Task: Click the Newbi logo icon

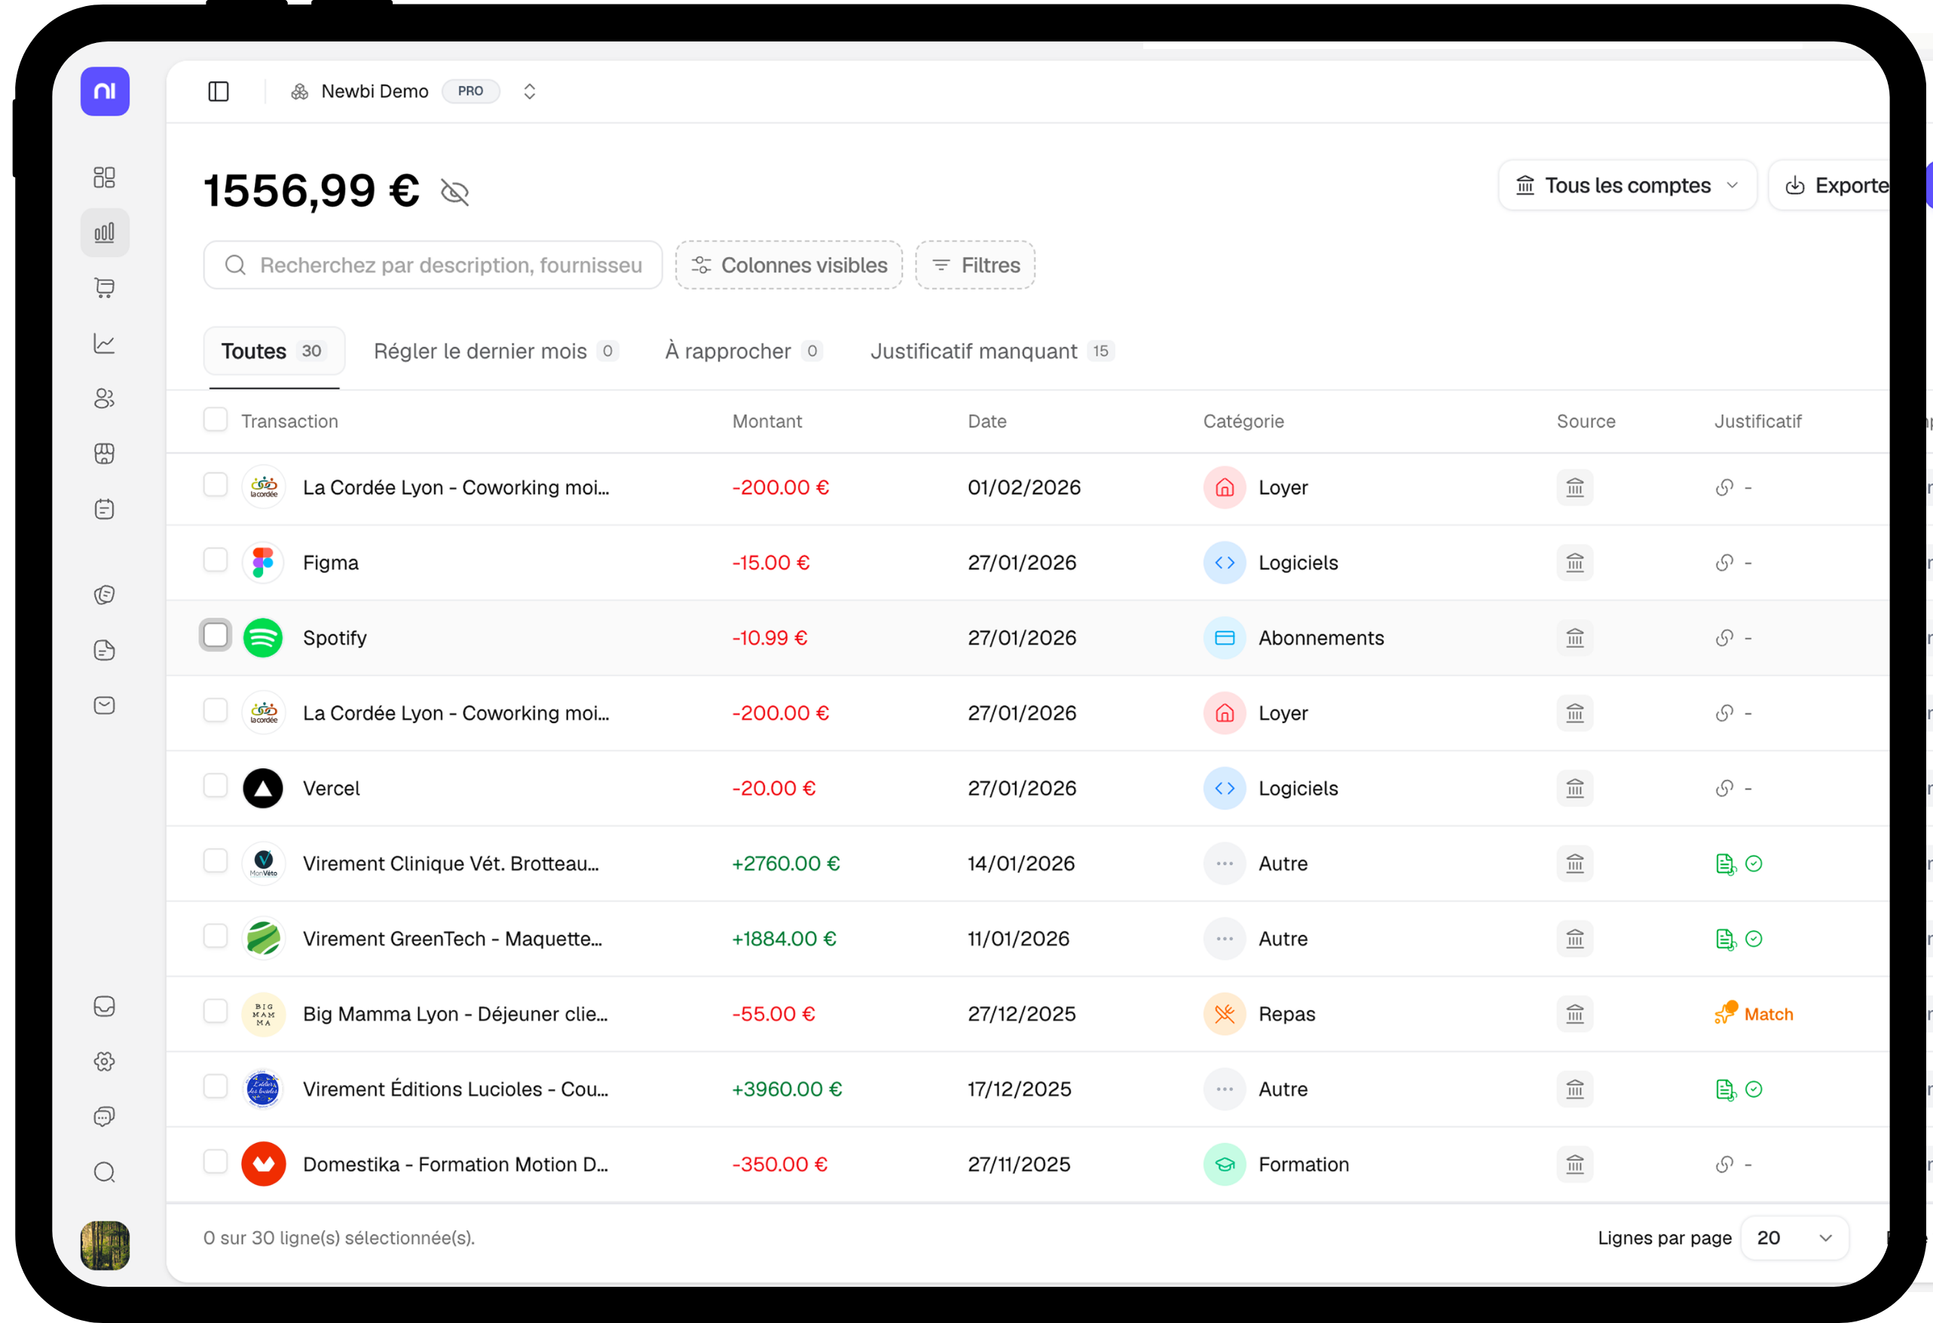Action: coord(105,91)
